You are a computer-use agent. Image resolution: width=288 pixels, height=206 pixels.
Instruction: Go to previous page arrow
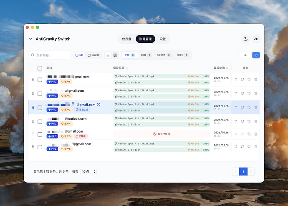point(235,171)
